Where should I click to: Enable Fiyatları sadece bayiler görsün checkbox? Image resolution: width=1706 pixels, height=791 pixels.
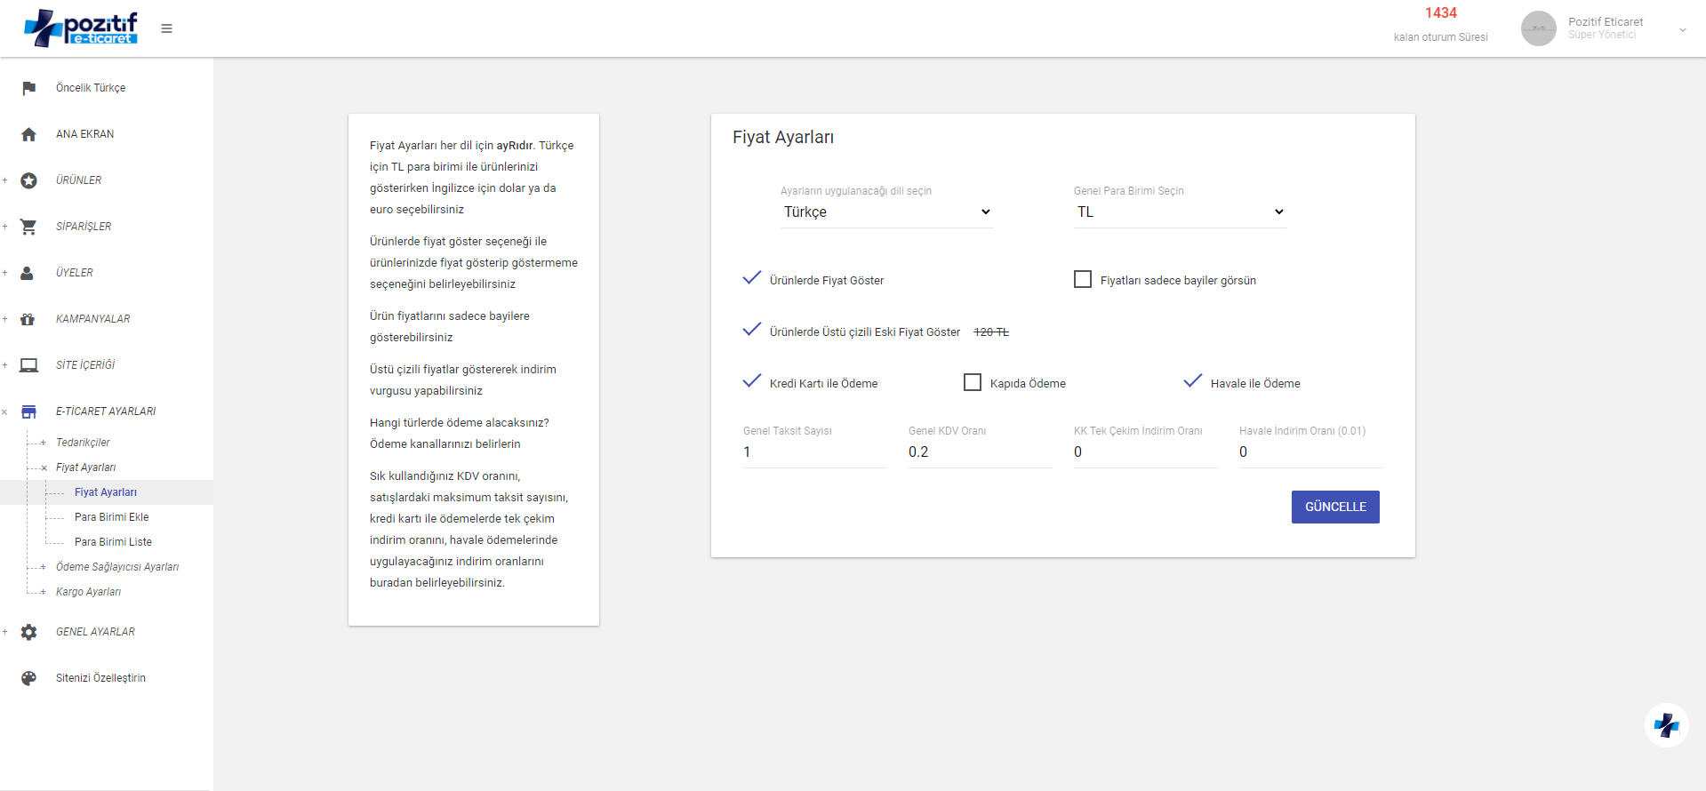pyautogui.click(x=1083, y=279)
